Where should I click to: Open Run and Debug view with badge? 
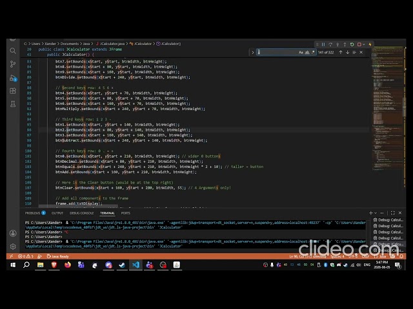13,78
